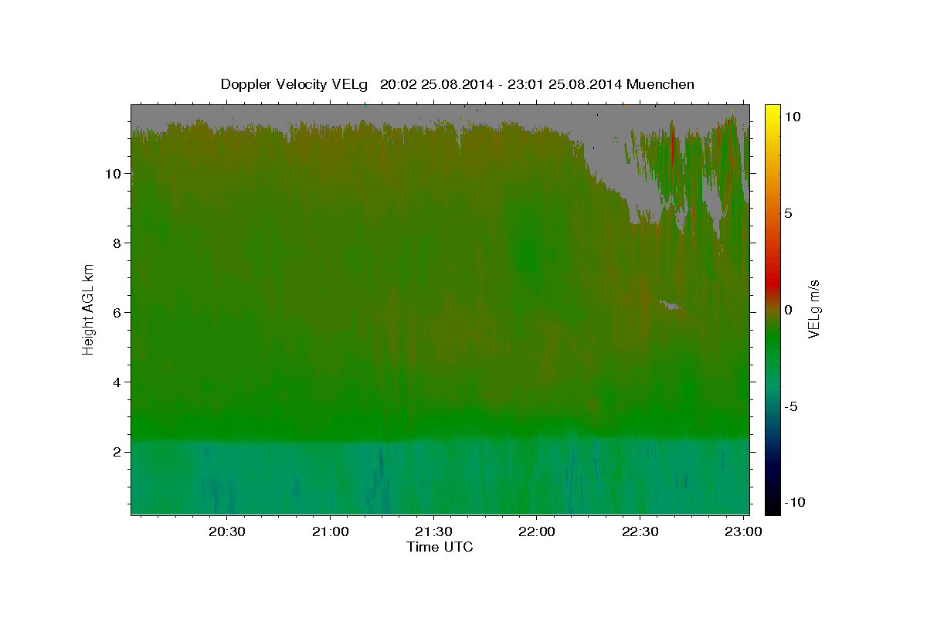Click the 'Muenchen' location text in title

pos(661,84)
